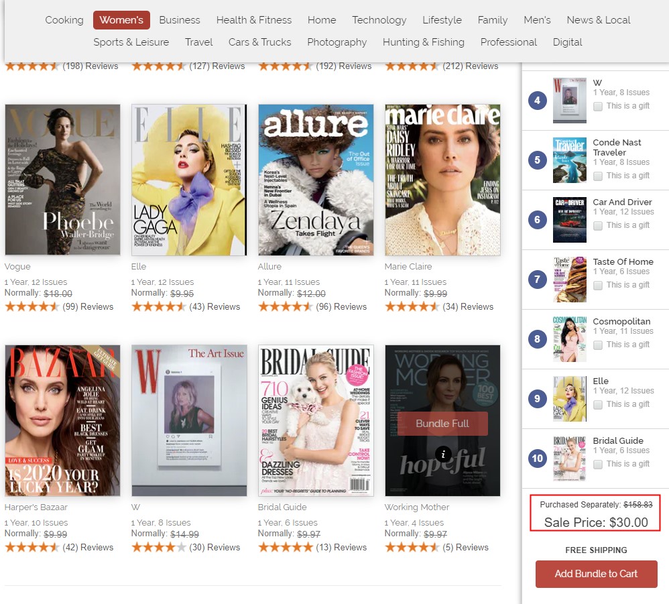The height and width of the screenshot is (604, 669).
Task: Enable gift option for Cosmopolitan
Action: tap(598, 345)
